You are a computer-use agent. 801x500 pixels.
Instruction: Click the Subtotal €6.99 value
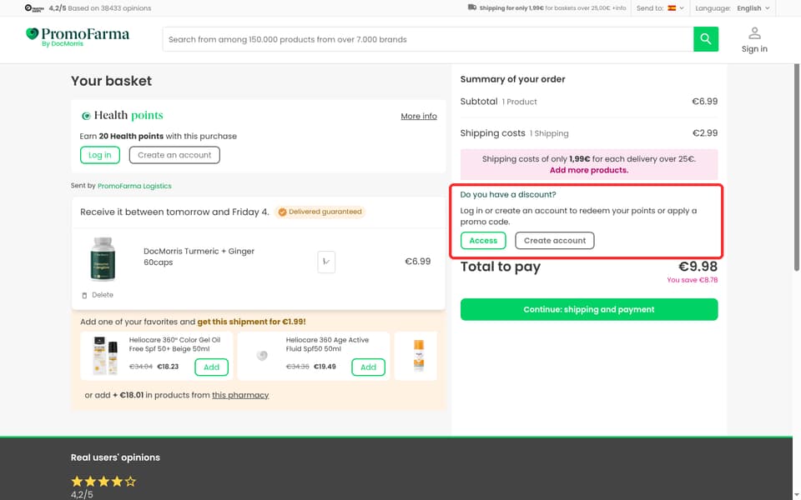coord(704,102)
